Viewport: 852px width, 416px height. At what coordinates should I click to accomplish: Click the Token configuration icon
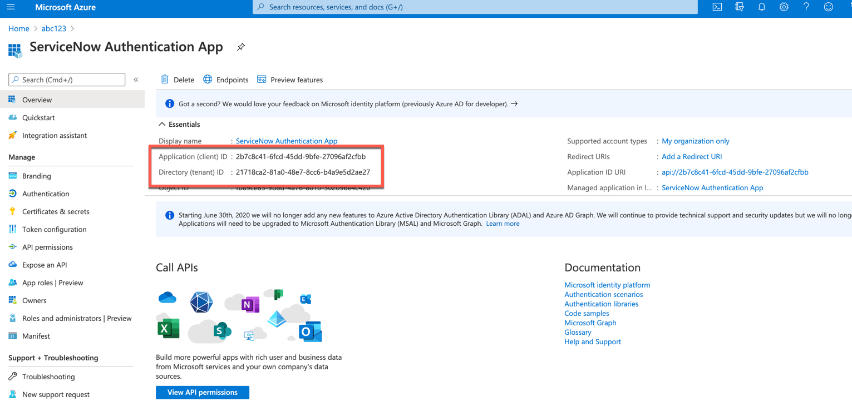pyautogui.click(x=12, y=229)
